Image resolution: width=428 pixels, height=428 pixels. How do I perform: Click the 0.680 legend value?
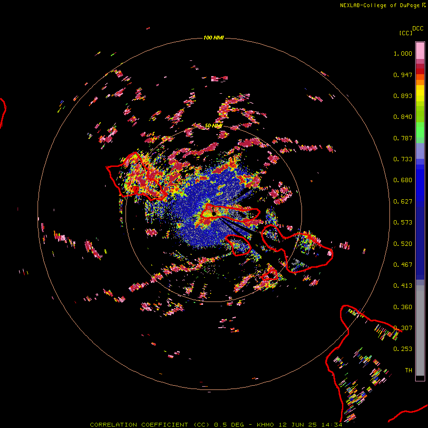[x=403, y=180]
